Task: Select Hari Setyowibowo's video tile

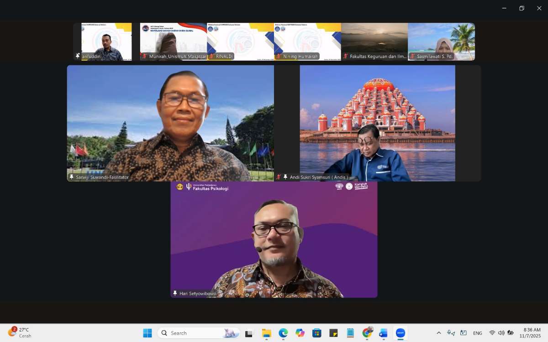Action: pyautogui.click(x=274, y=239)
